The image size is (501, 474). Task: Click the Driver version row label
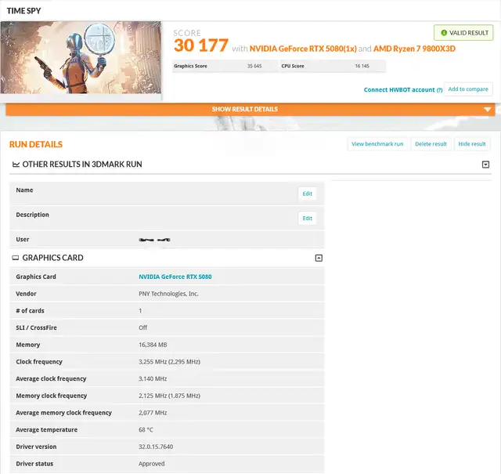click(36, 447)
